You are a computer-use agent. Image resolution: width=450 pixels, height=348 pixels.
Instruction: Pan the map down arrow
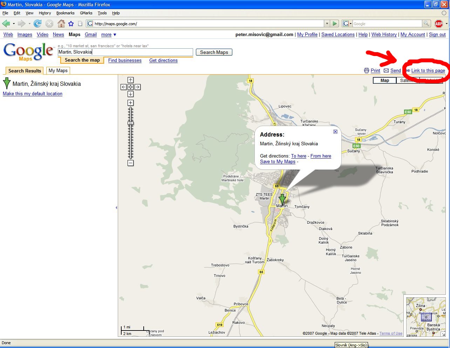click(130, 94)
